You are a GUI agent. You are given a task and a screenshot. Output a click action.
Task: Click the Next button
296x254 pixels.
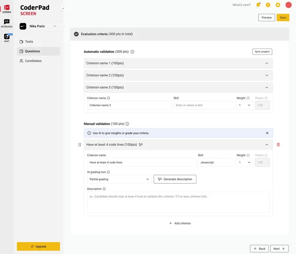[x=279, y=249]
